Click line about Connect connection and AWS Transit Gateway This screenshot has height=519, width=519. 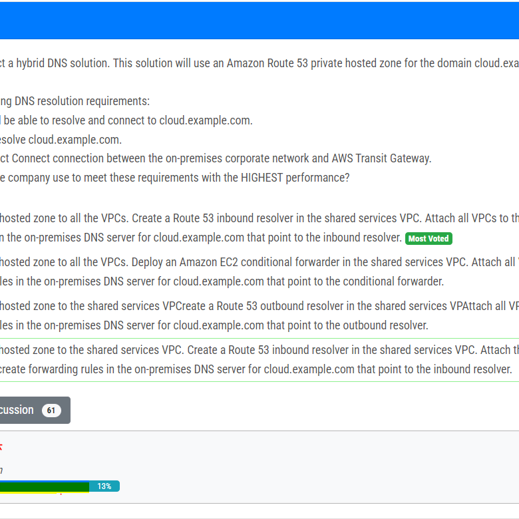[216, 158]
